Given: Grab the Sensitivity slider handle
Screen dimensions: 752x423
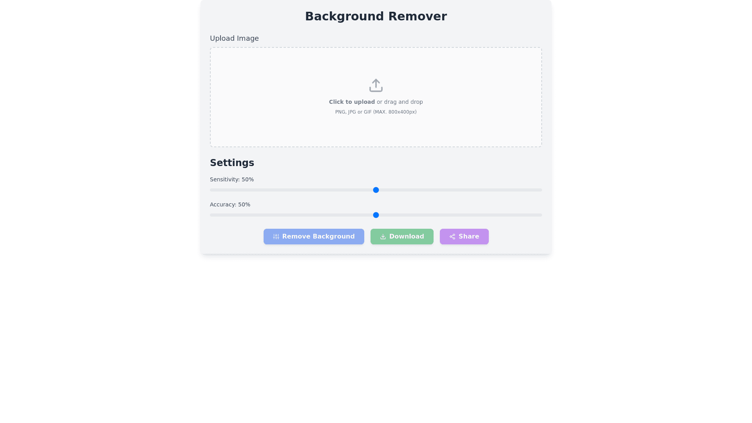Looking at the screenshot, I should tap(376, 190).
